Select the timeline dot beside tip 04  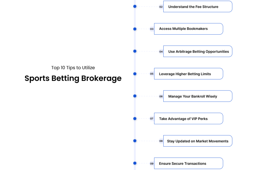(135, 51)
